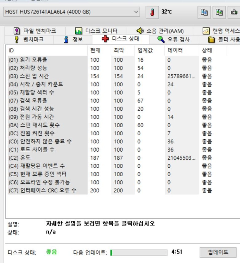Click the 25789661... data value
This screenshot has height=263, width=240.
(x=181, y=76)
